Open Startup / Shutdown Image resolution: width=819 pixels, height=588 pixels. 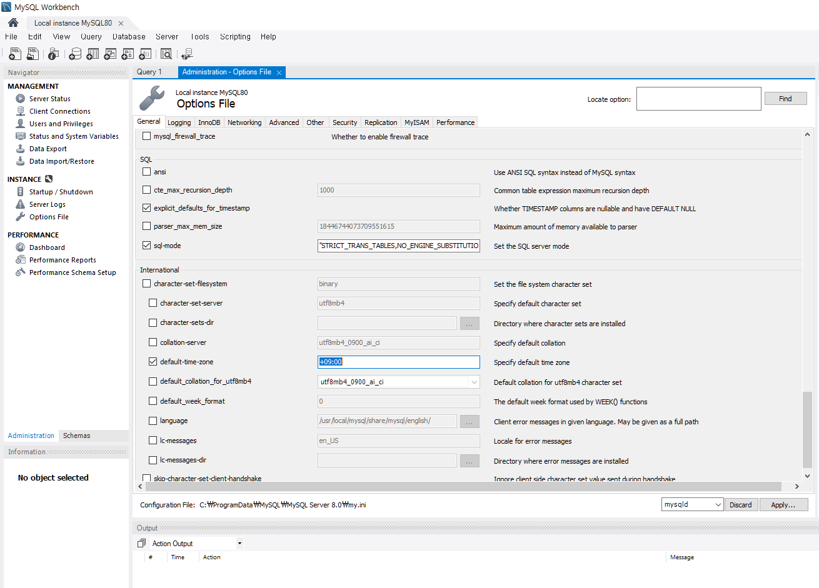click(x=61, y=192)
